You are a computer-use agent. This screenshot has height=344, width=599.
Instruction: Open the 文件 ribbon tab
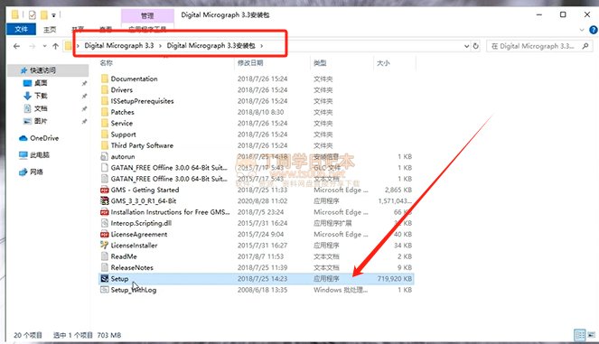[x=21, y=29]
